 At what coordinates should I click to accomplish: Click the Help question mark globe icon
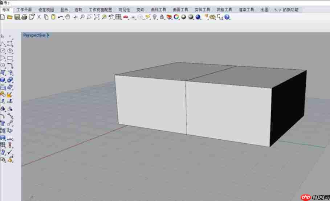(x=227, y=17)
